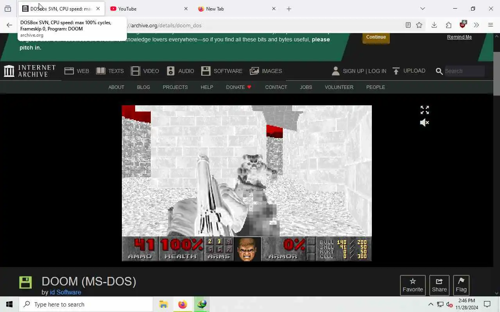Image resolution: width=500 pixels, height=312 pixels.
Task: Click the Remind Me link
Action: point(459,37)
